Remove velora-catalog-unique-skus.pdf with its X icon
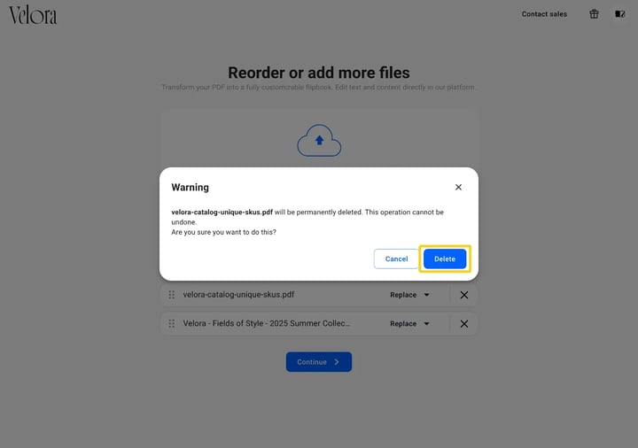 (x=463, y=295)
